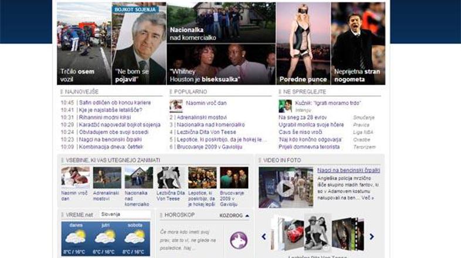
Task: Open Lezbična Dita Von Teese recommended thumbnail
Action: pos(171,178)
